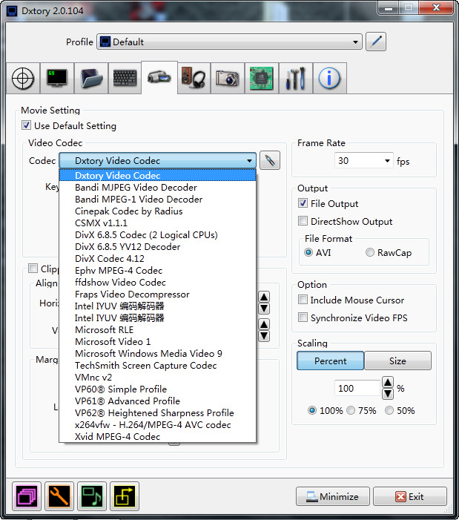
Task: Enable Synchronize Video FPS option
Action: 303,317
